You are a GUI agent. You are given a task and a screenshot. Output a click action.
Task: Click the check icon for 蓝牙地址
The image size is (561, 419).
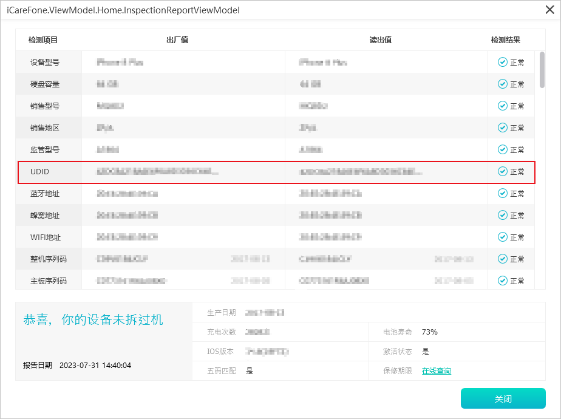click(502, 194)
